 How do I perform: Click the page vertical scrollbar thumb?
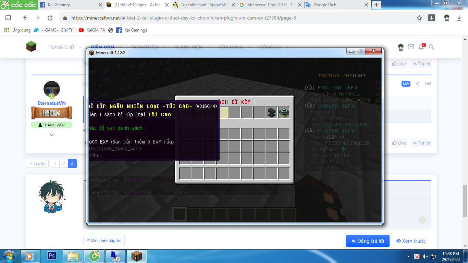click(465, 201)
